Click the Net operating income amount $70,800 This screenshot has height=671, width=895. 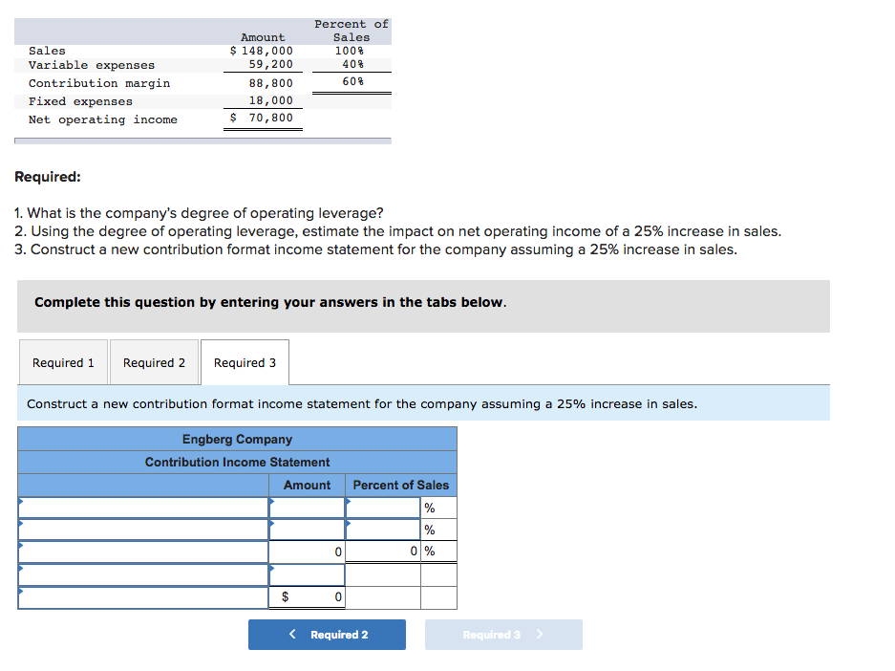click(262, 118)
